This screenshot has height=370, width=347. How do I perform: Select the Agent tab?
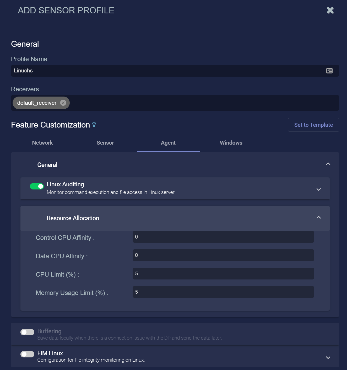[x=168, y=143]
